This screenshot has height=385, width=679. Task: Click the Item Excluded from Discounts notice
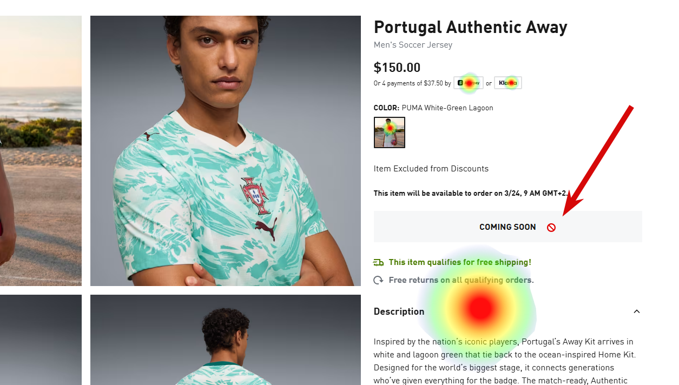[431, 169]
